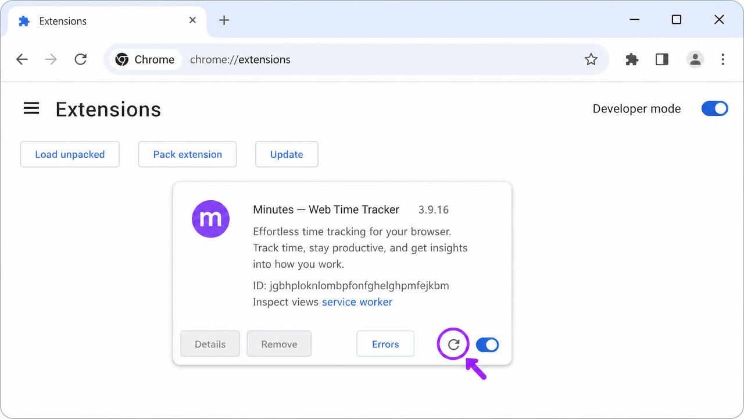
Task: Open the Extensions hamburger main menu
Action: coord(31,108)
